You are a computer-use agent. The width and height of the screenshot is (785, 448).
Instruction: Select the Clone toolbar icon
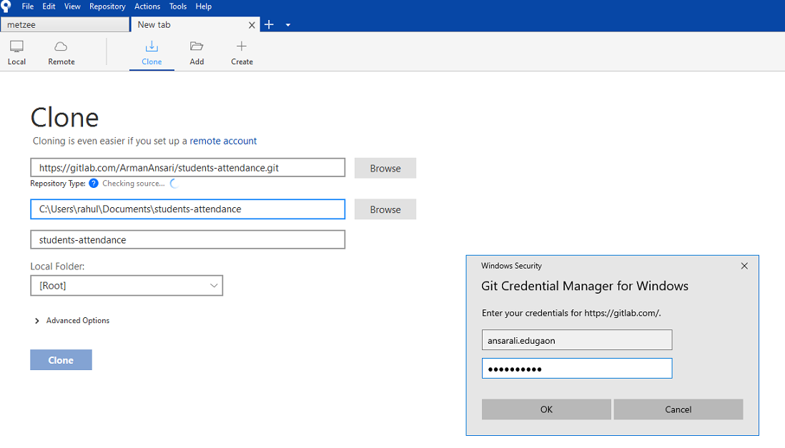pos(152,53)
